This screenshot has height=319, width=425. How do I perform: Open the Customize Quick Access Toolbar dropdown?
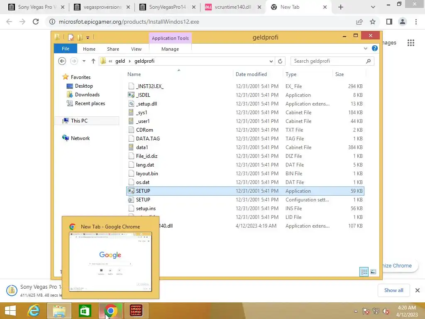pyautogui.click(x=88, y=38)
